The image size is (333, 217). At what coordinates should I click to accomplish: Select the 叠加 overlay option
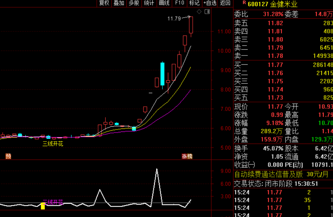click(x=119, y=3)
